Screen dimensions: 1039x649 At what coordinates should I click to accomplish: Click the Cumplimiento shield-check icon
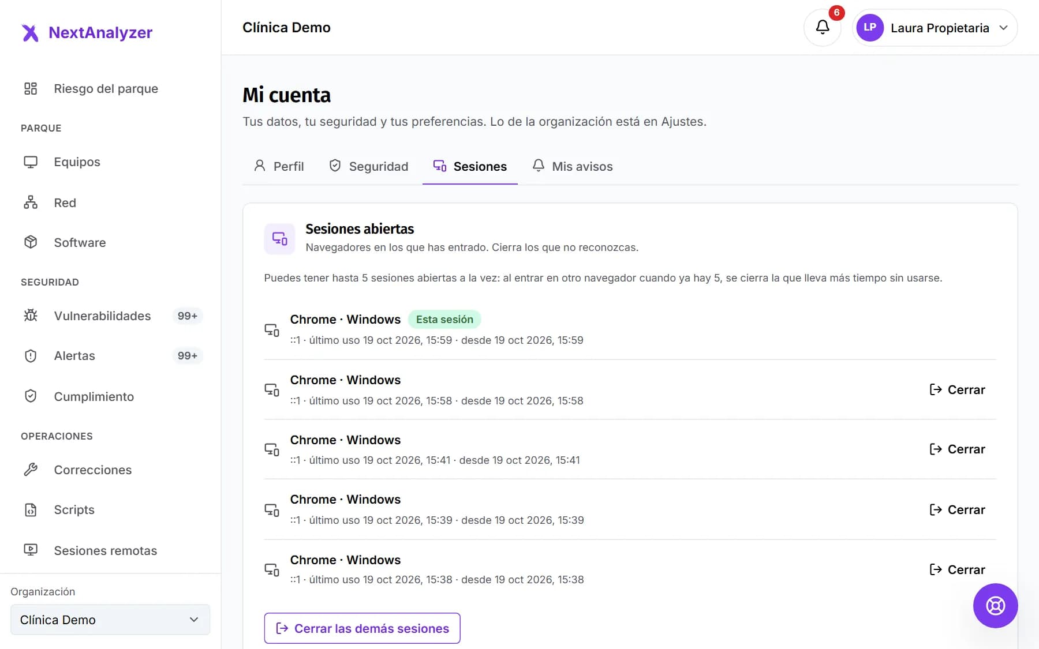(31, 396)
